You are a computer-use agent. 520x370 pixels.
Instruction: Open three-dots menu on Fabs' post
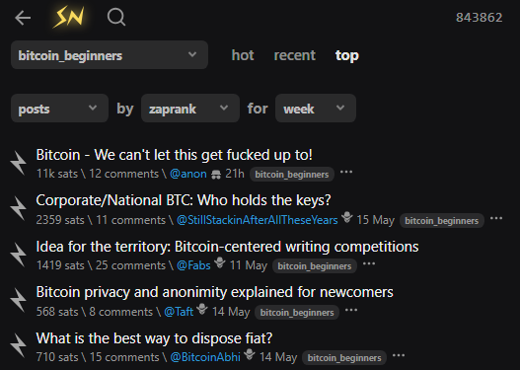pyautogui.click(x=369, y=263)
